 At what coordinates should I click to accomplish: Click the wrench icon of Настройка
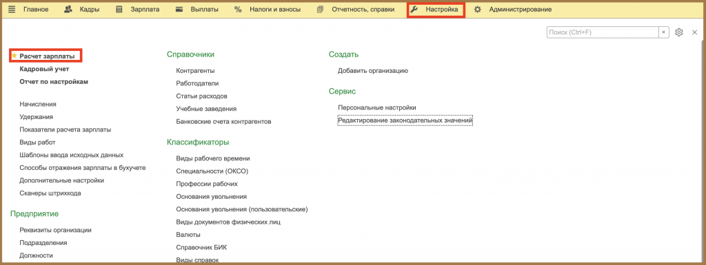click(x=414, y=9)
